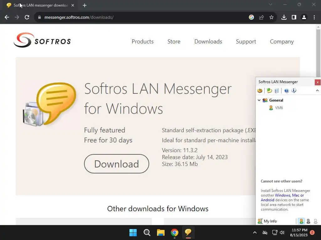Open the blue Help question mark icon

pyautogui.click(x=287, y=91)
